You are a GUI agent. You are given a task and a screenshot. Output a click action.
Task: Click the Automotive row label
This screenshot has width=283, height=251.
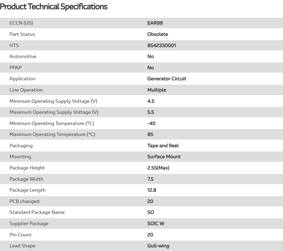(x=23, y=56)
